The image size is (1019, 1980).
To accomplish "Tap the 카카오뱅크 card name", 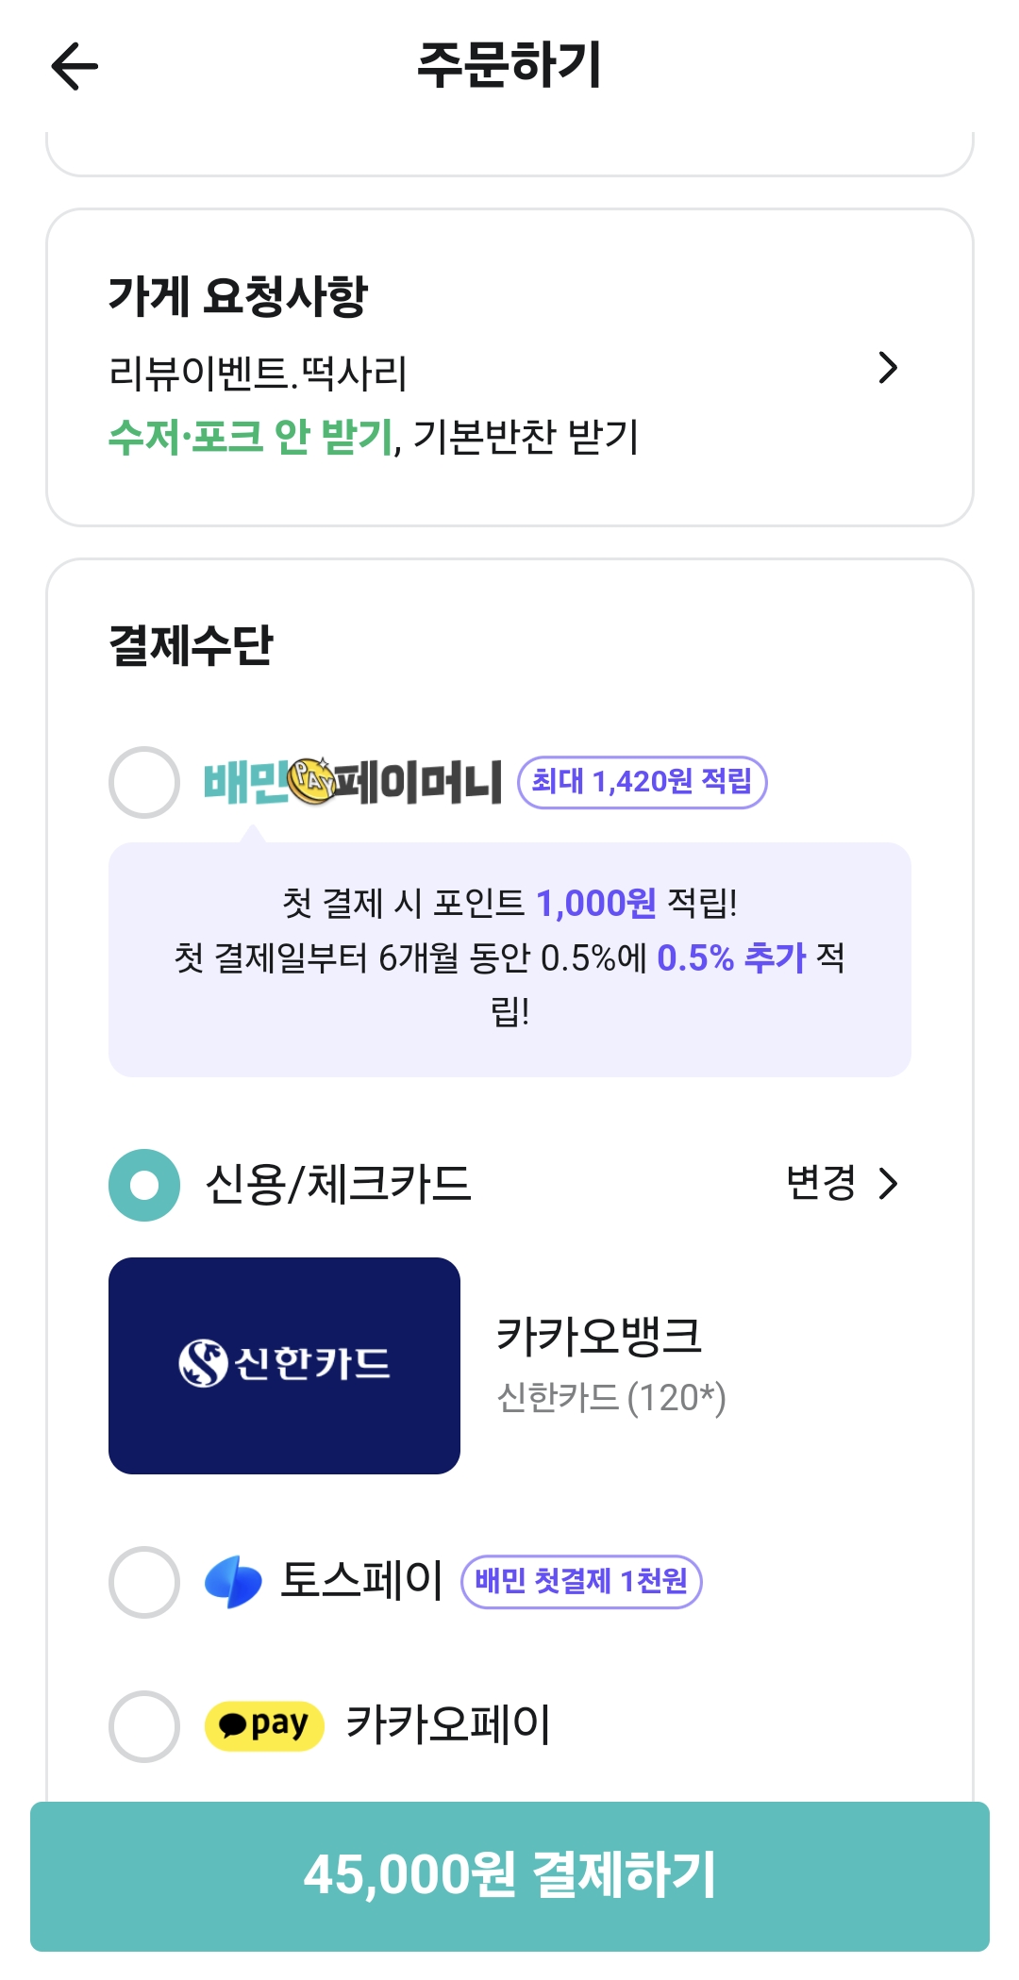I will click(x=599, y=1336).
